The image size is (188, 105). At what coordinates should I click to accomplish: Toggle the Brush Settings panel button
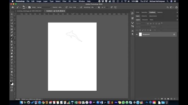[x=29, y=7]
